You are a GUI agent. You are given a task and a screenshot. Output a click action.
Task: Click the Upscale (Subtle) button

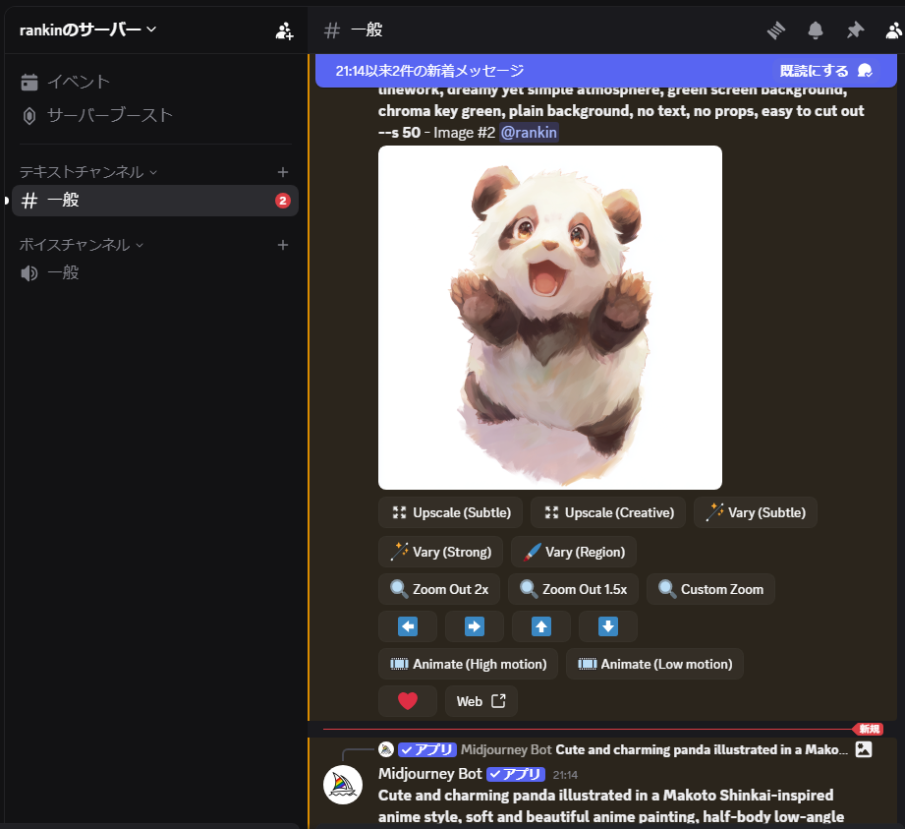[451, 512]
